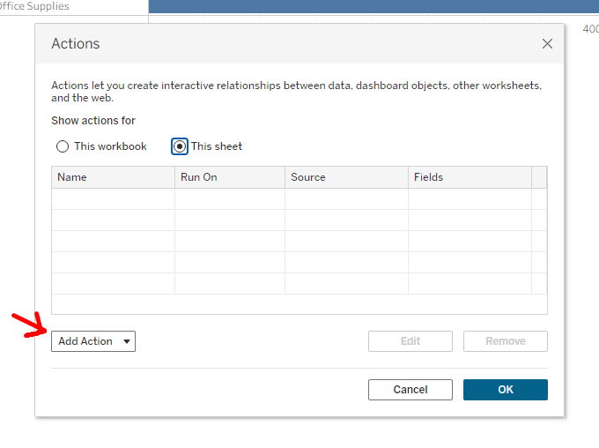Click the Fields column header
The image size is (599, 448).
470,177
